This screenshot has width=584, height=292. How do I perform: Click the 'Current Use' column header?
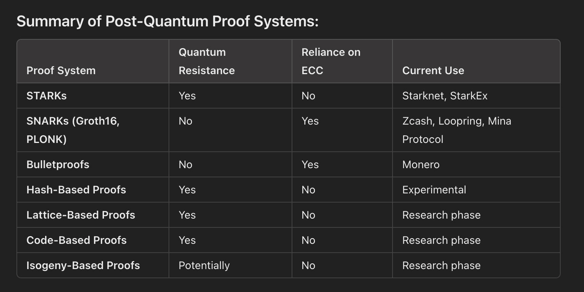click(433, 70)
